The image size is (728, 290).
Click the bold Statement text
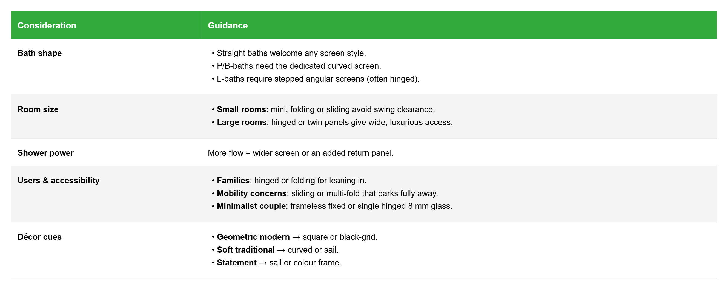click(x=237, y=263)
